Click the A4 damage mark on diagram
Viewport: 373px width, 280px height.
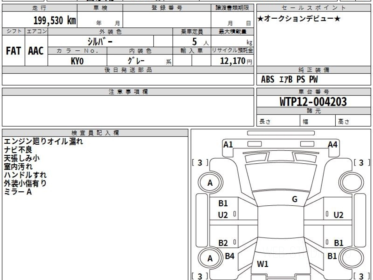click(333, 144)
